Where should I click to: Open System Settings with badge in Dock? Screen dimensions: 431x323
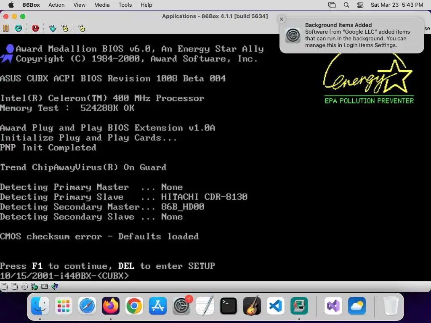[x=181, y=306]
